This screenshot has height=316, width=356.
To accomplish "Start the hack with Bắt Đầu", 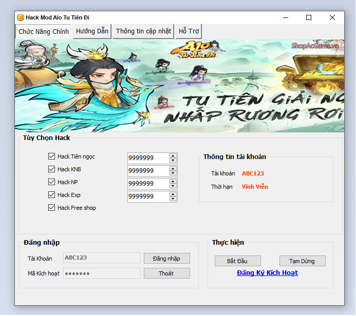I will pyautogui.click(x=238, y=261).
